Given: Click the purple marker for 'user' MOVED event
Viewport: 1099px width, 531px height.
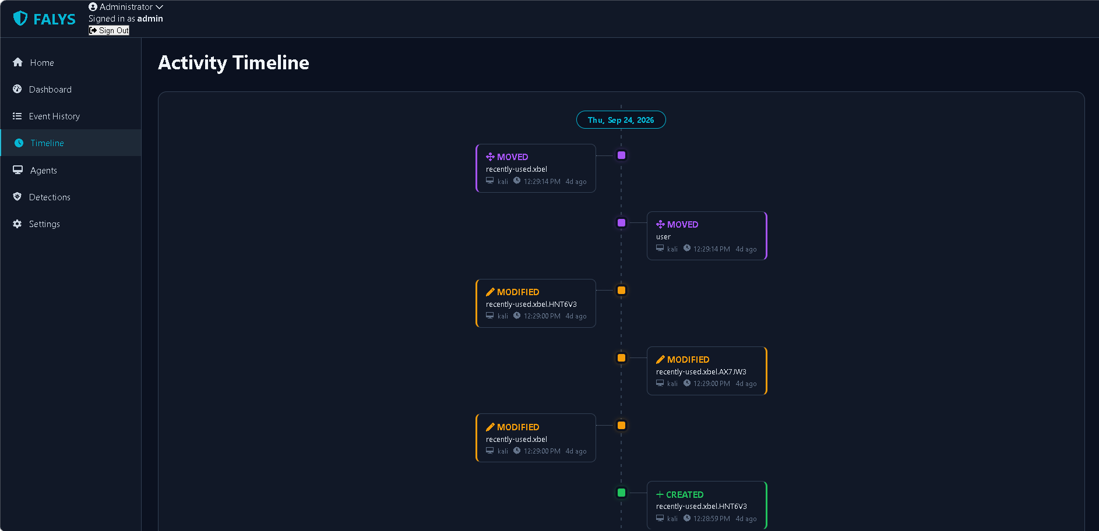Looking at the screenshot, I should 621,223.
